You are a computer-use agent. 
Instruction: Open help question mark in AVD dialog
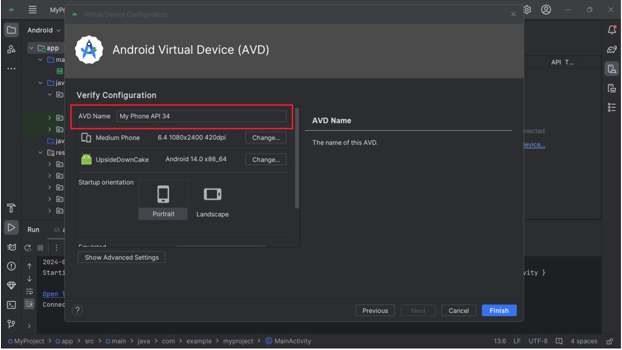[77, 310]
